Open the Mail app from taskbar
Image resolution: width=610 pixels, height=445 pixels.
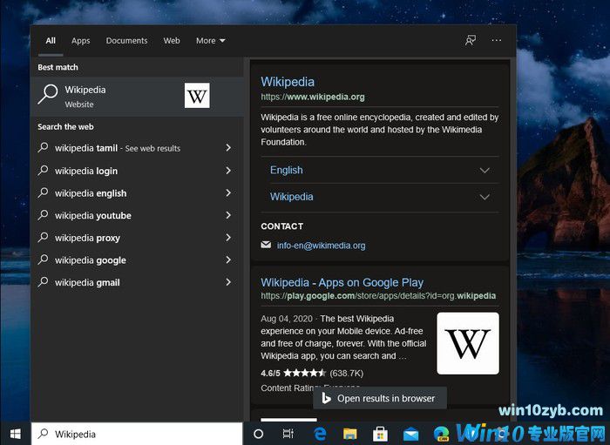tap(410, 434)
